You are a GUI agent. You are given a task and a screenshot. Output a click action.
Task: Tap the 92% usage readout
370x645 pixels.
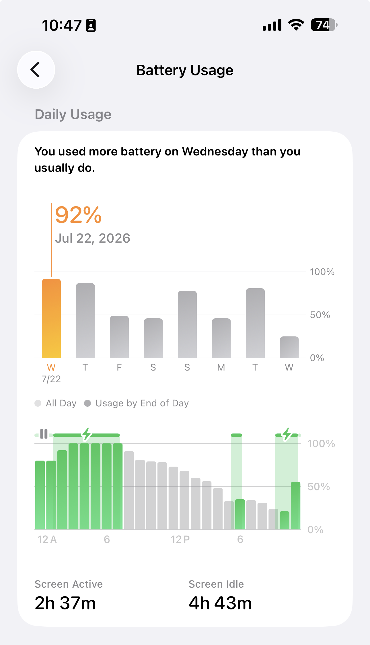click(78, 215)
